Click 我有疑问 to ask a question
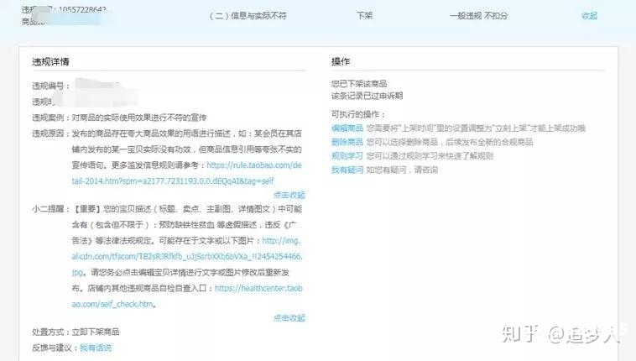 coord(347,170)
